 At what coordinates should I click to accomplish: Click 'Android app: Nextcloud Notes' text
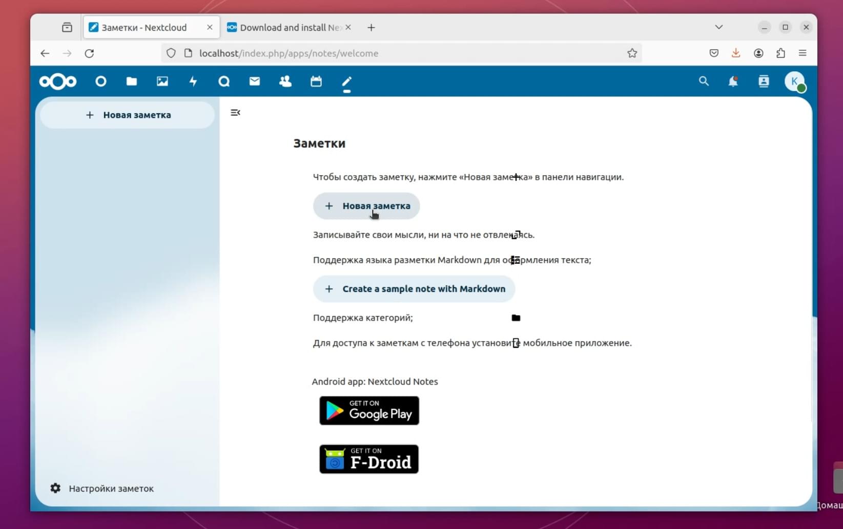375,382
